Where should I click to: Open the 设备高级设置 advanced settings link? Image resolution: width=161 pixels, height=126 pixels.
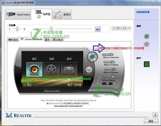click(143, 12)
